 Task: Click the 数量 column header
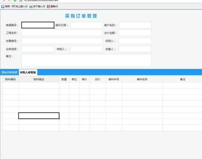pyautogui.click(x=64, y=79)
